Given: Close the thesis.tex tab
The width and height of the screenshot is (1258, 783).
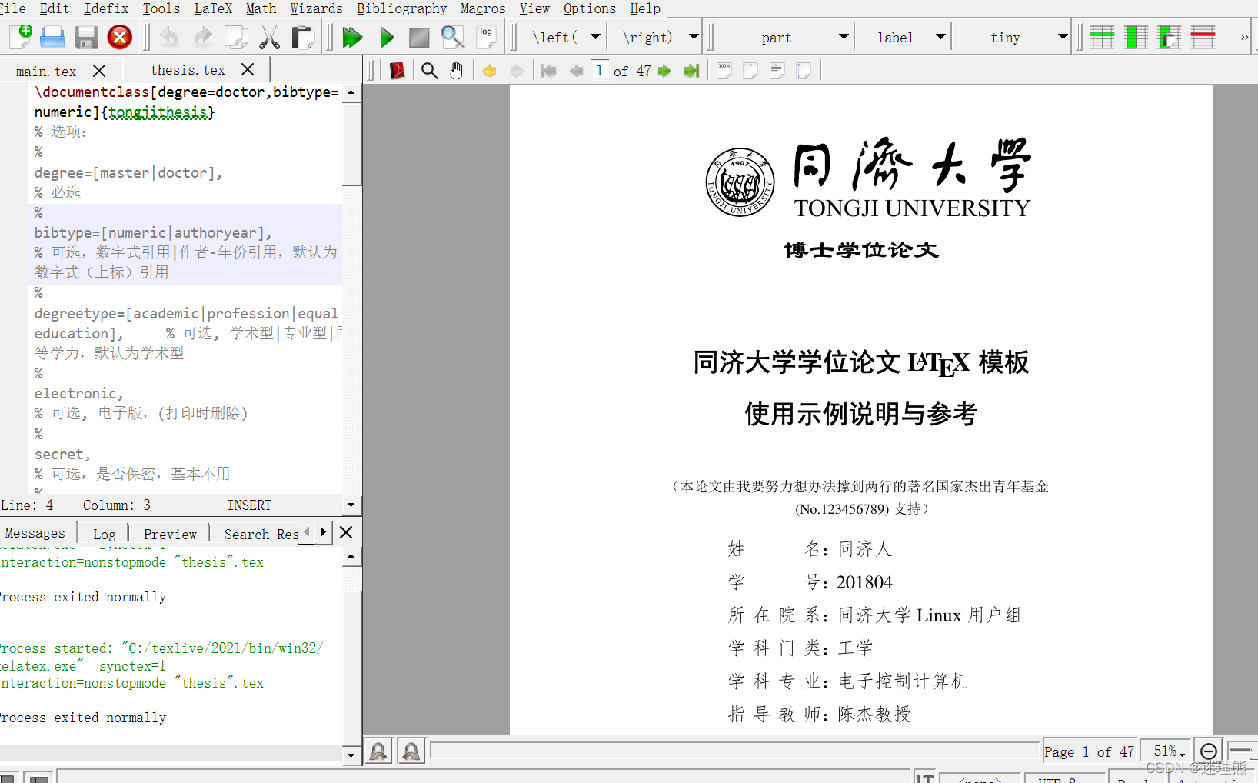Looking at the screenshot, I should click(x=248, y=70).
